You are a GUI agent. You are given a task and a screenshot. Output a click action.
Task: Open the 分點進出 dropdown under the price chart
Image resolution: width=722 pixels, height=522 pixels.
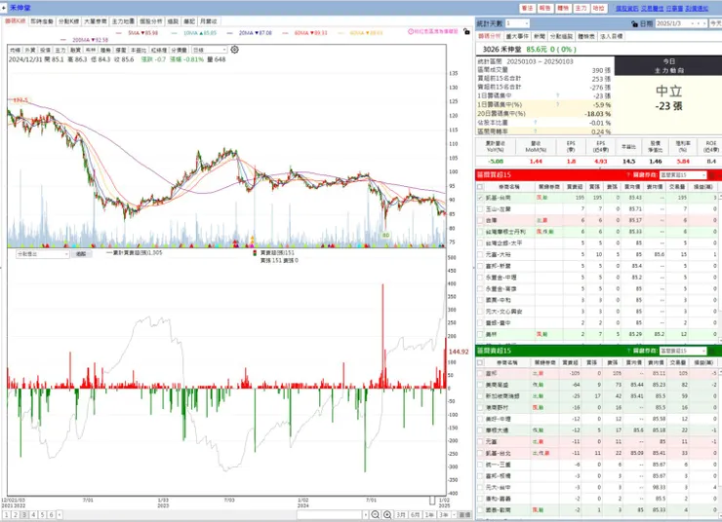tap(43, 254)
